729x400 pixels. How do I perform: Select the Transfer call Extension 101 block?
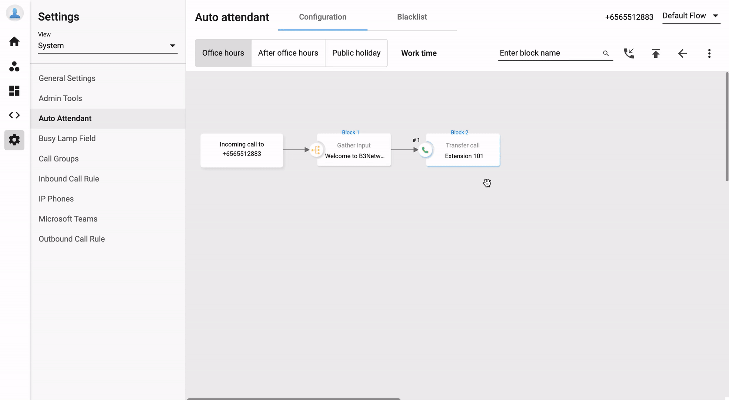(463, 150)
